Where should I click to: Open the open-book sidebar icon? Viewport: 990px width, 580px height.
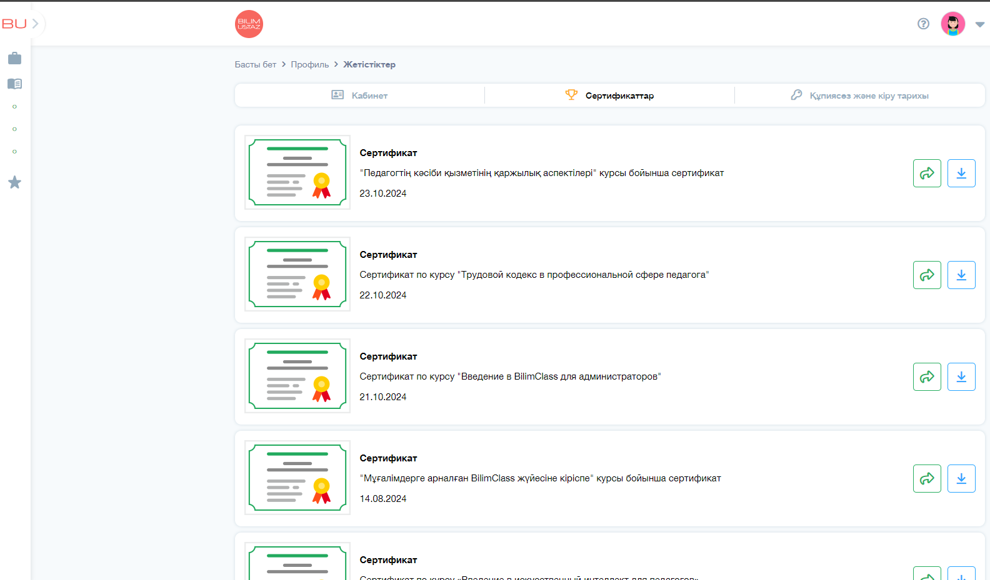tap(14, 84)
